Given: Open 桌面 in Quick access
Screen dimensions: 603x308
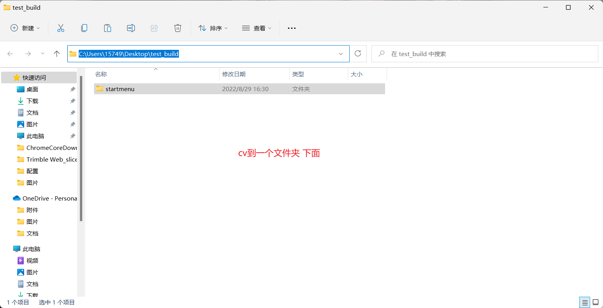Looking at the screenshot, I should click(32, 89).
